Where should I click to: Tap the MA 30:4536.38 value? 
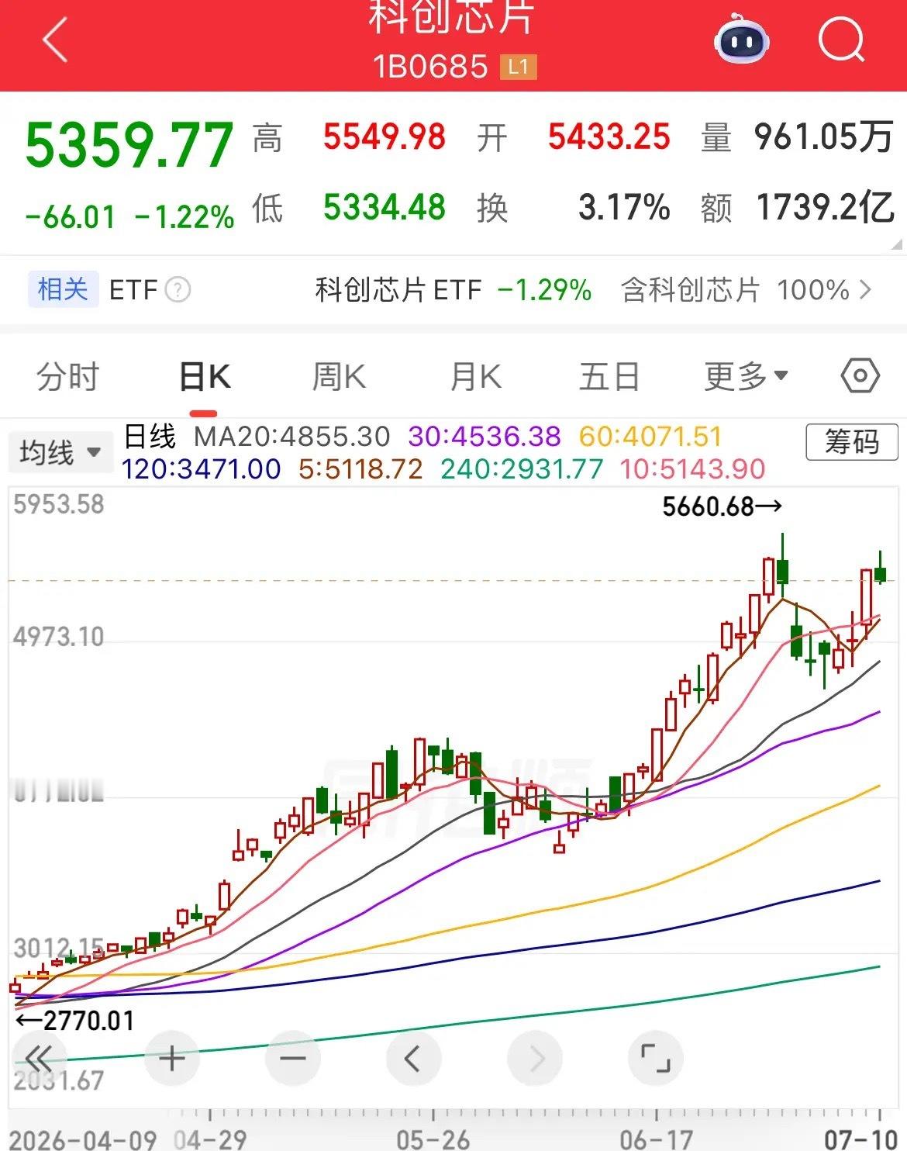point(485,437)
